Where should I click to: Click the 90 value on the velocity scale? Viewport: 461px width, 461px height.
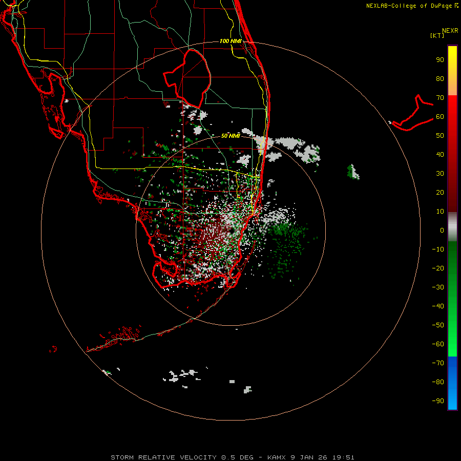pyautogui.click(x=440, y=60)
